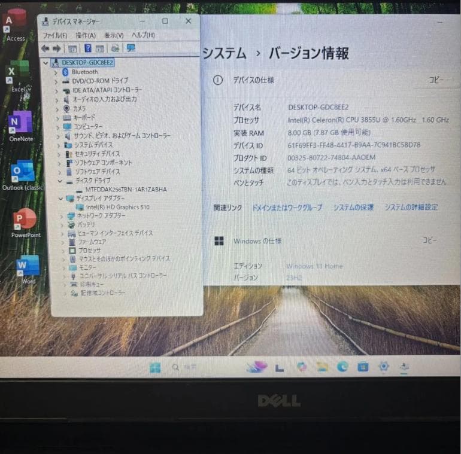Expand the IDE ATA/ATAPI コントローラー category
This screenshot has width=461, height=454.
click(56, 91)
